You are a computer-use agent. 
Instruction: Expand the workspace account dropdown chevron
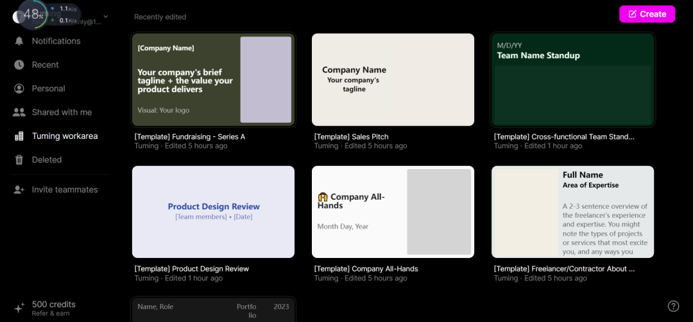(106, 17)
